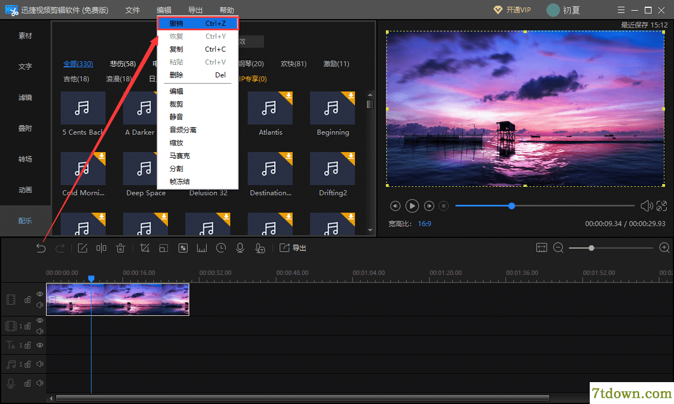Viewport: 674px width, 404px height.
Task: Open the 文件 menu
Action: pos(133,10)
